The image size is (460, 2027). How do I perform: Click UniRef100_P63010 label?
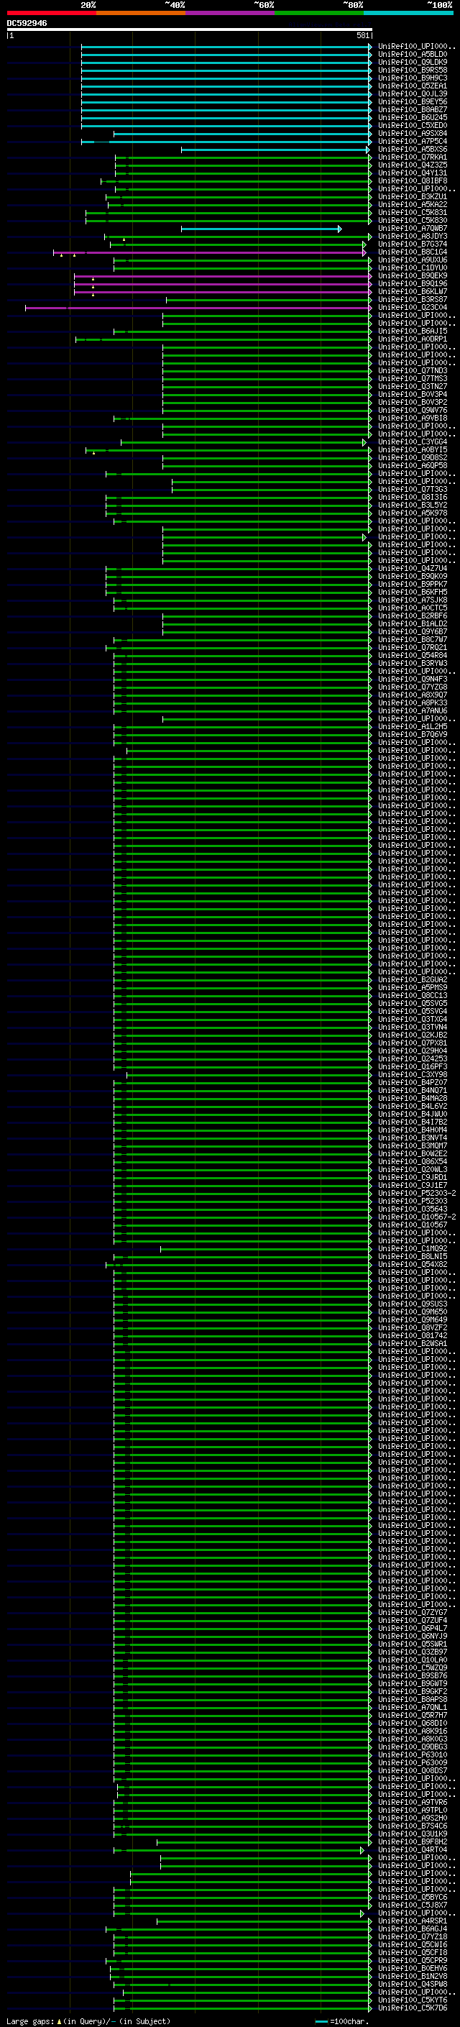413,1755
